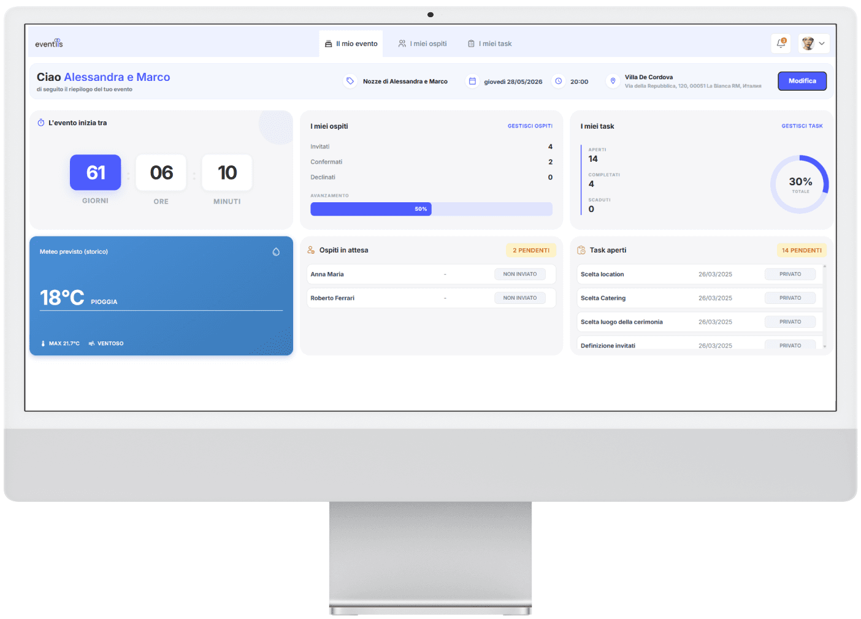The image size is (861, 619).
Task: Open notifications via the bell icon
Action: click(780, 43)
